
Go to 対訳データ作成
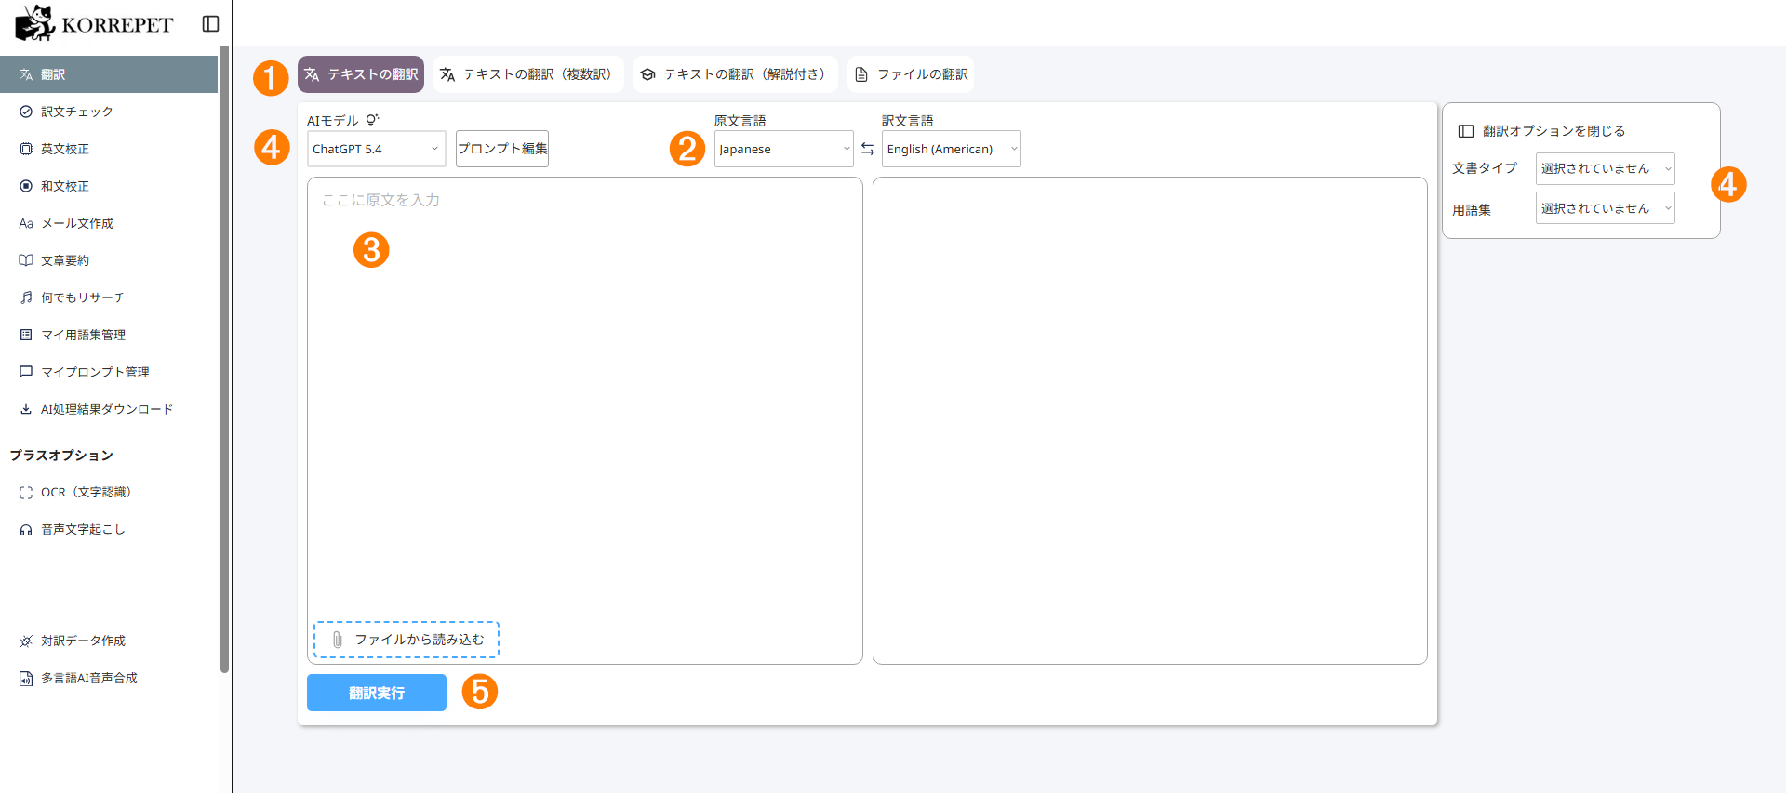coord(109,641)
